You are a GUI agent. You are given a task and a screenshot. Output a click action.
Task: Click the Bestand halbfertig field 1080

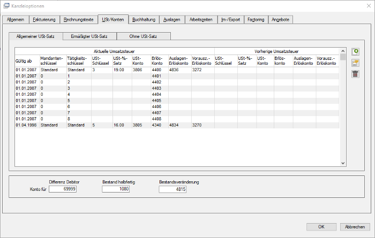(x=116, y=189)
